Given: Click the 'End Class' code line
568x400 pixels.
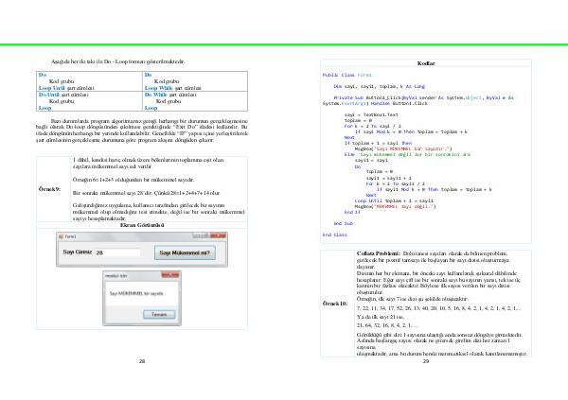Looking at the screenshot, I should [335, 235].
